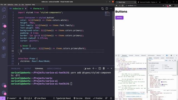Bookmark this page with star icon
Viewport: 178px width, 100px height.
click(163, 6)
